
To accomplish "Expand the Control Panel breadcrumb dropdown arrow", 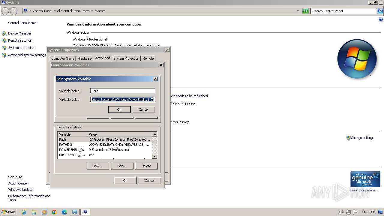I will click(x=55, y=11).
